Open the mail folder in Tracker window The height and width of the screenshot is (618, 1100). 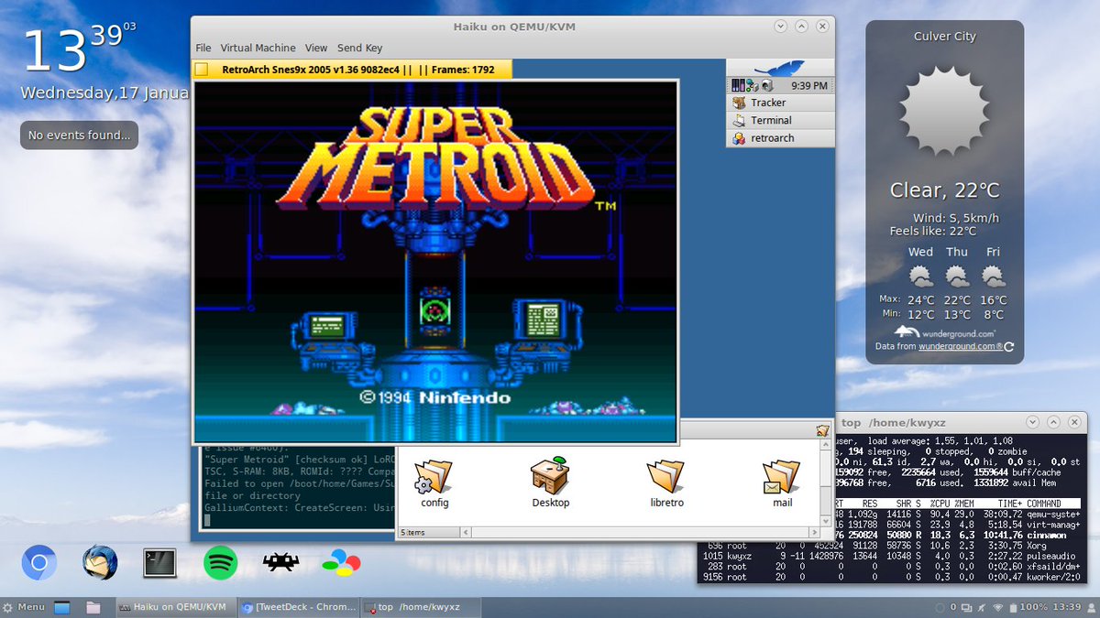click(782, 483)
